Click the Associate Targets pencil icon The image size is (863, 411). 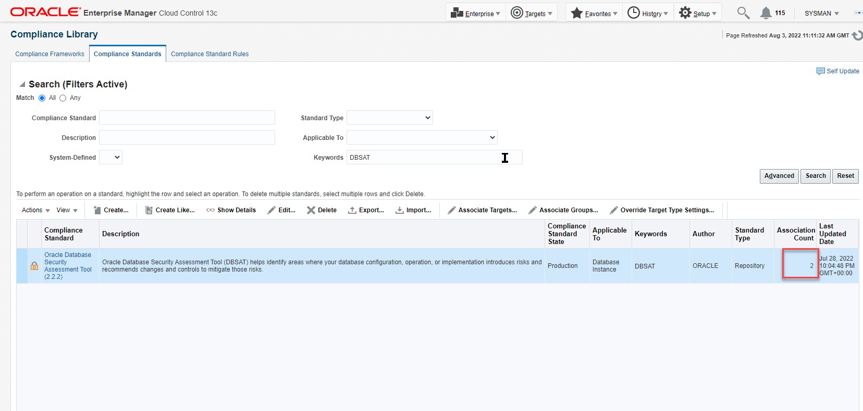point(452,210)
